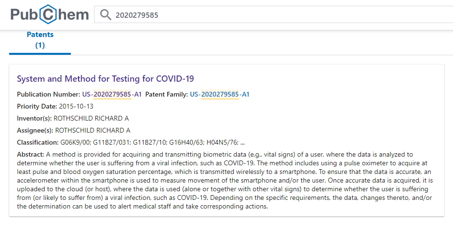453x234 pixels.
Task: Open the Publication Number US-2020279585-A1 link
Action: (x=112, y=94)
